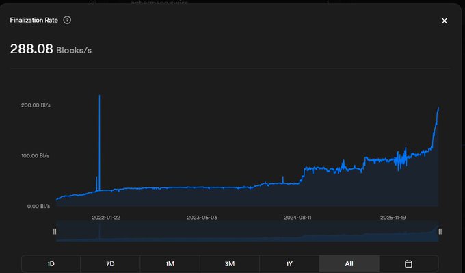Click the Finalization Rate title
The image size is (465, 273).
[x=34, y=20]
